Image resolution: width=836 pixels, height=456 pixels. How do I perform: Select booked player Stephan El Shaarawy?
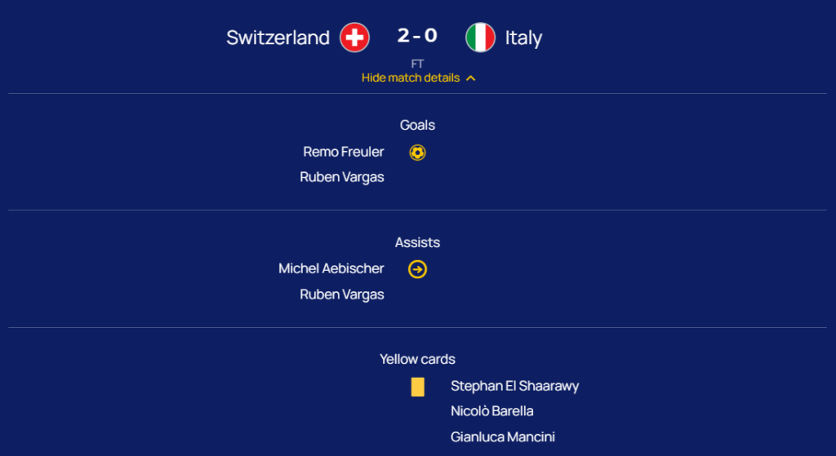pyautogui.click(x=514, y=386)
